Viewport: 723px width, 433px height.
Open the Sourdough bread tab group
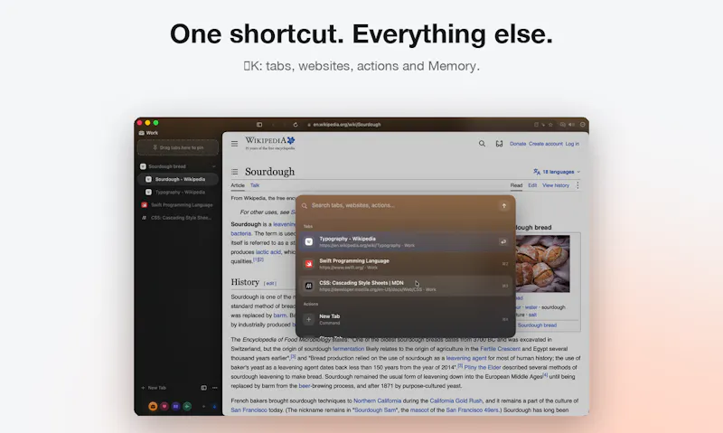pos(177,166)
